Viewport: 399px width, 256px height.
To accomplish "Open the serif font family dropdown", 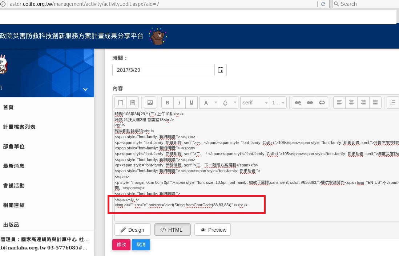I will point(255,103).
